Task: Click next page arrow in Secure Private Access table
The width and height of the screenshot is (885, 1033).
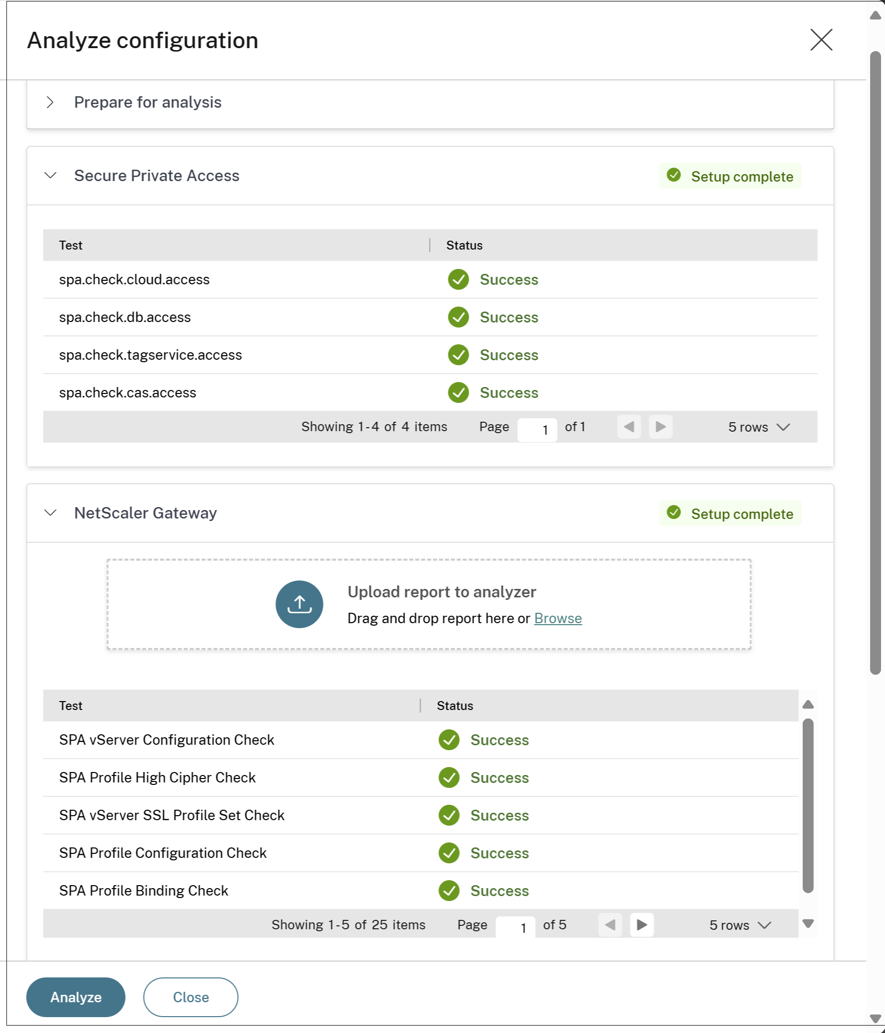Action: click(660, 427)
